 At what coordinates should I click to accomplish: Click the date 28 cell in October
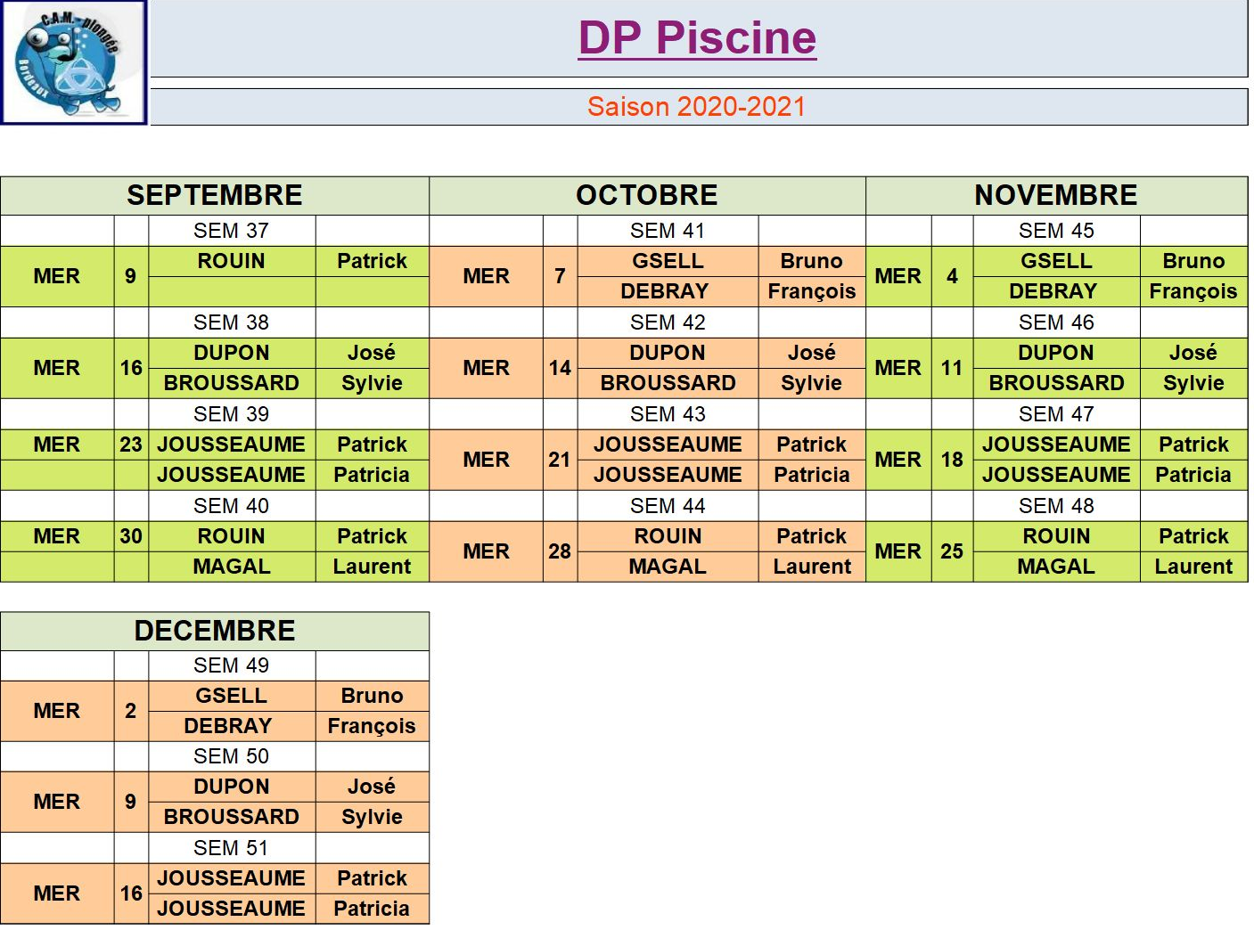(x=560, y=551)
